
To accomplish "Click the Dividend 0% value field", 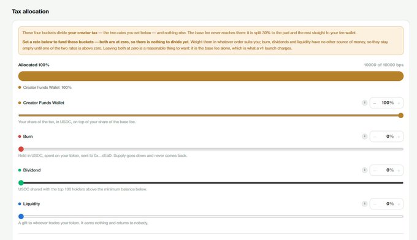I will click(387, 170).
